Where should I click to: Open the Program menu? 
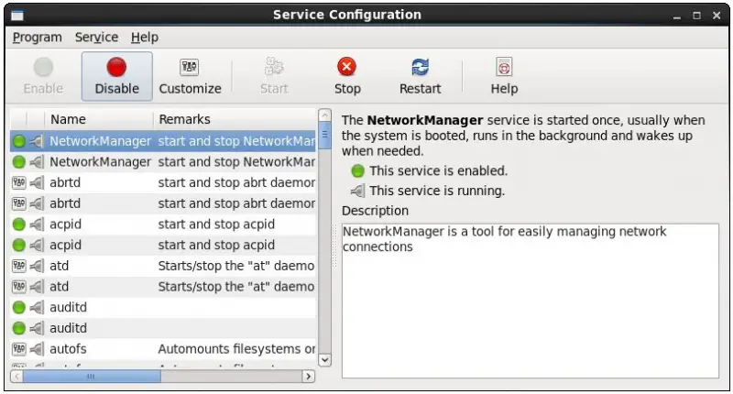tap(38, 38)
